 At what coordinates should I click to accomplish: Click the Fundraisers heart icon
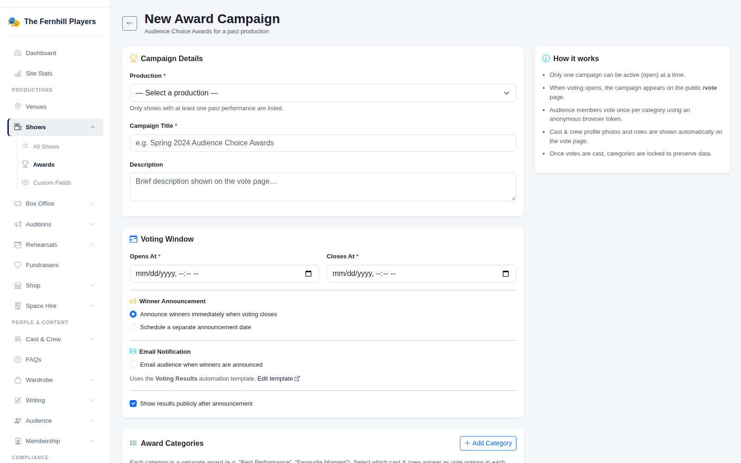pyautogui.click(x=18, y=265)
